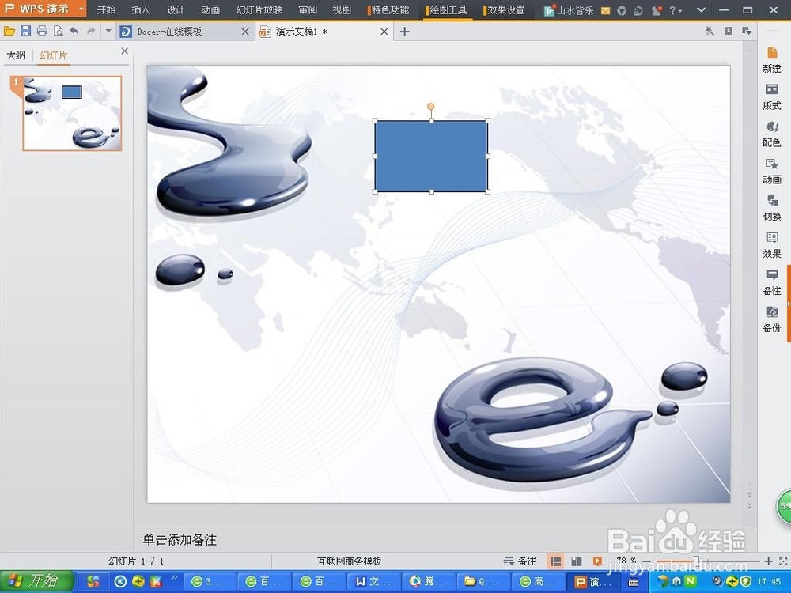
Task: Open 备份 backup in right sidebar
Action: coord(772,319)
